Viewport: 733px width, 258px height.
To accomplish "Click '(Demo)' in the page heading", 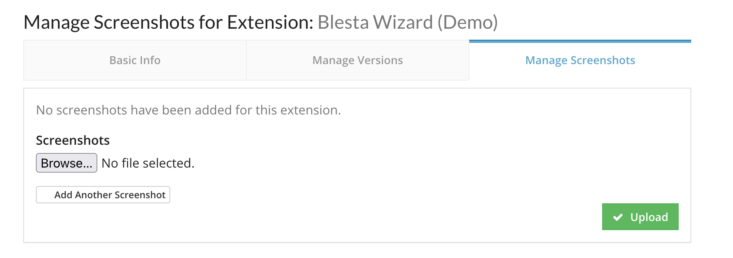I will (467, 22).
